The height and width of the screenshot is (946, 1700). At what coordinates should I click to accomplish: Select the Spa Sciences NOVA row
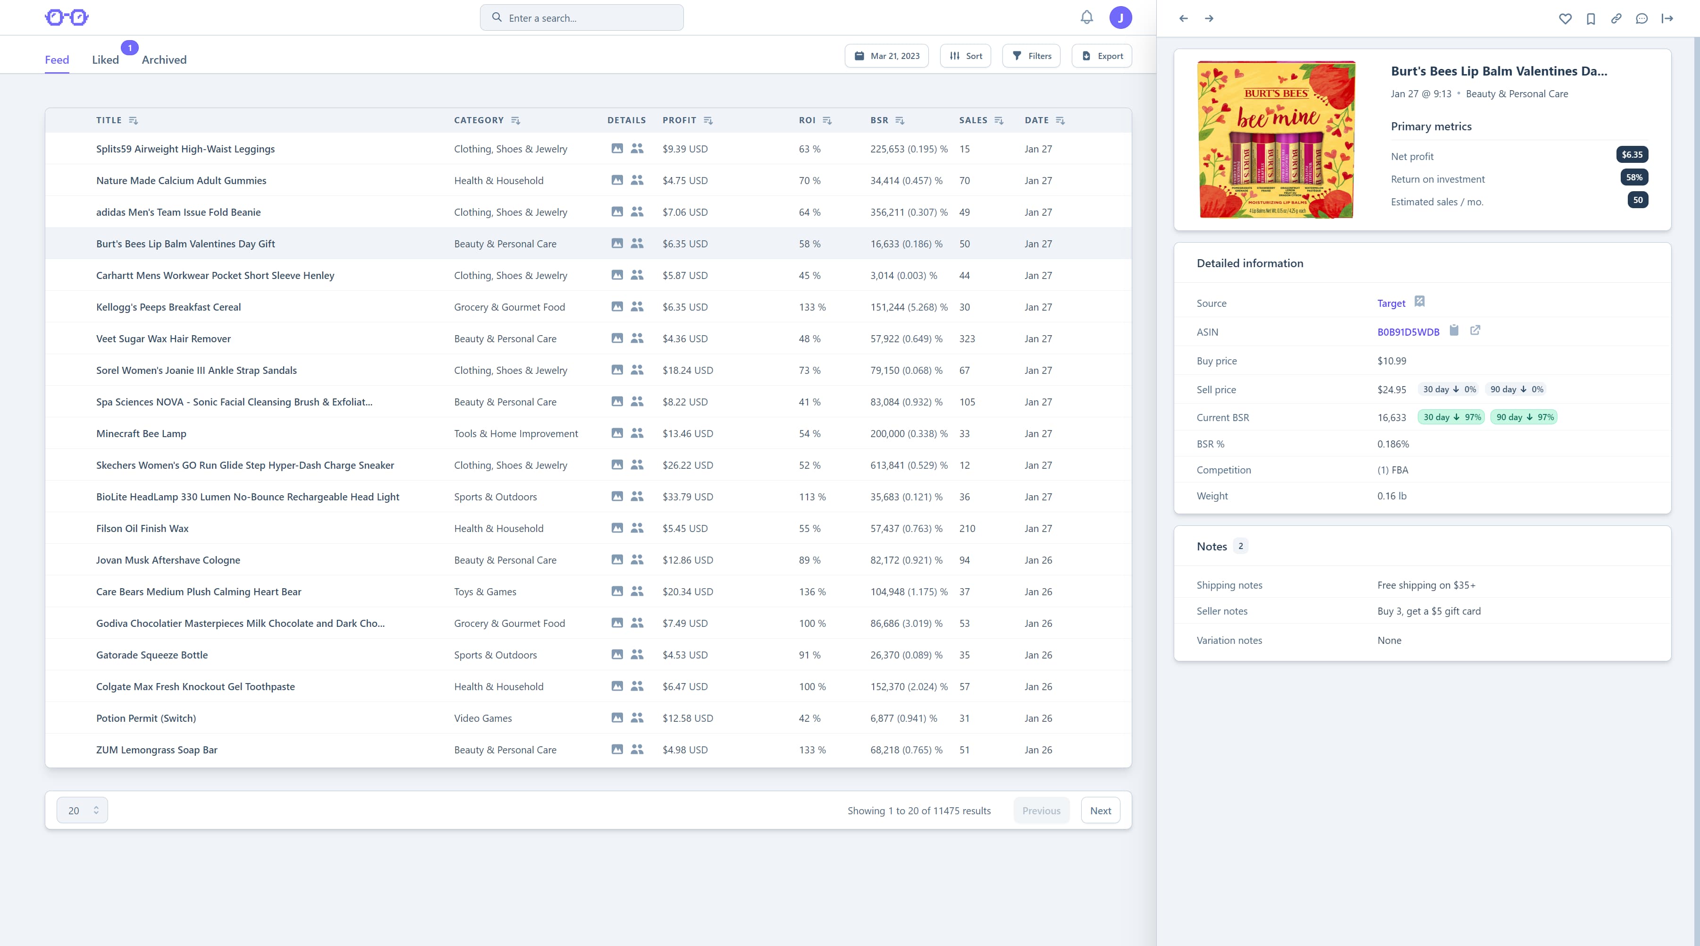coord(588,402)
